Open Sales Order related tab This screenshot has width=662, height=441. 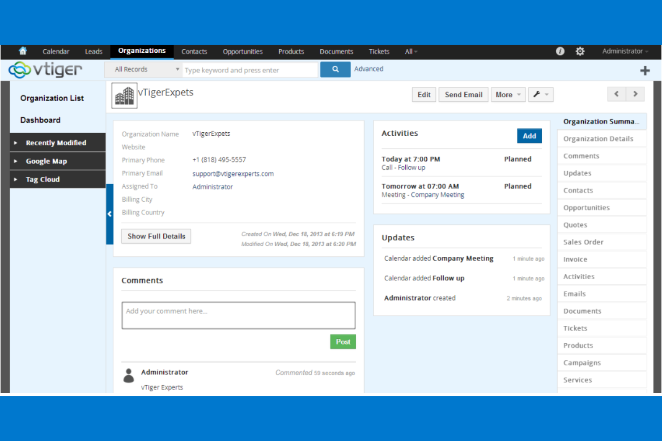tap(602, 242)
